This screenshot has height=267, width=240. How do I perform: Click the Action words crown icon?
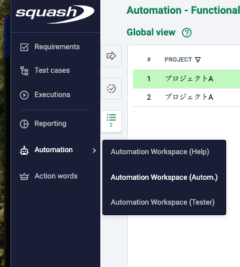tap(24, 176)
